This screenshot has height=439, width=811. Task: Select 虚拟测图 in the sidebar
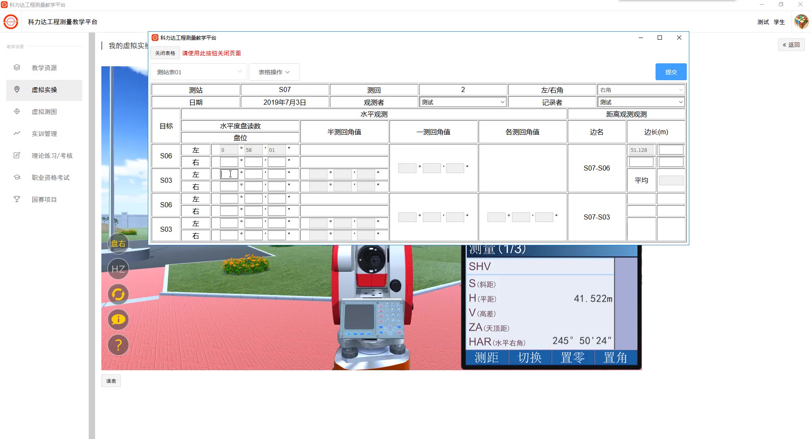(44, 111)
